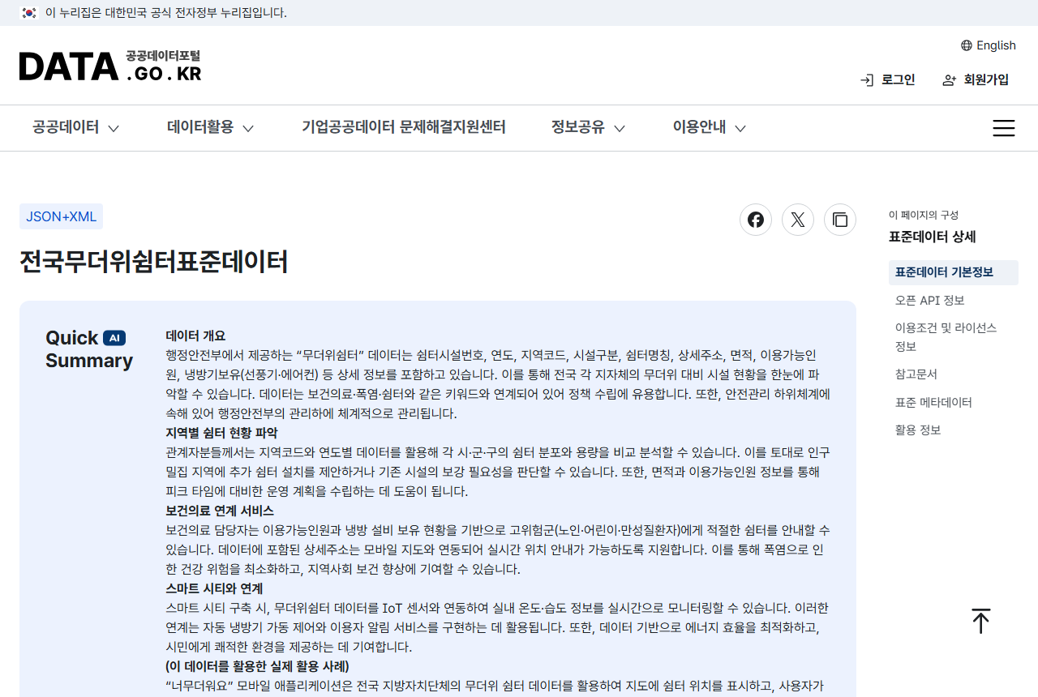Click the 로그인 link

point(899,79)
